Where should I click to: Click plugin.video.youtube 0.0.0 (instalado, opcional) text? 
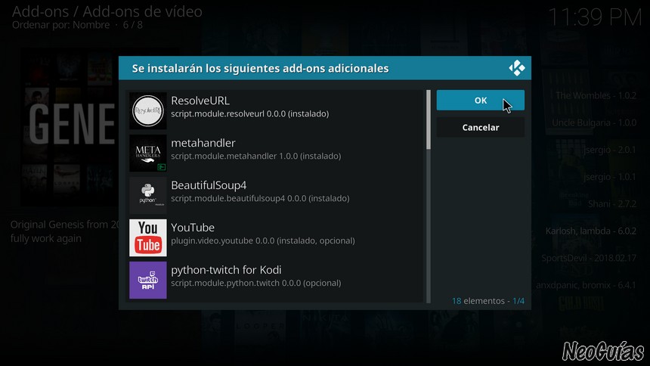click(x=263, y=240)
